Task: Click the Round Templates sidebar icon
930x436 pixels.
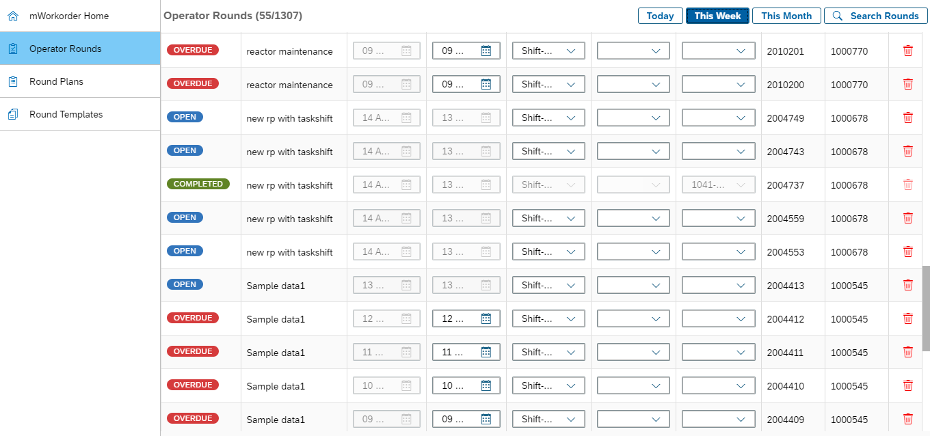Action: point(12,114)
